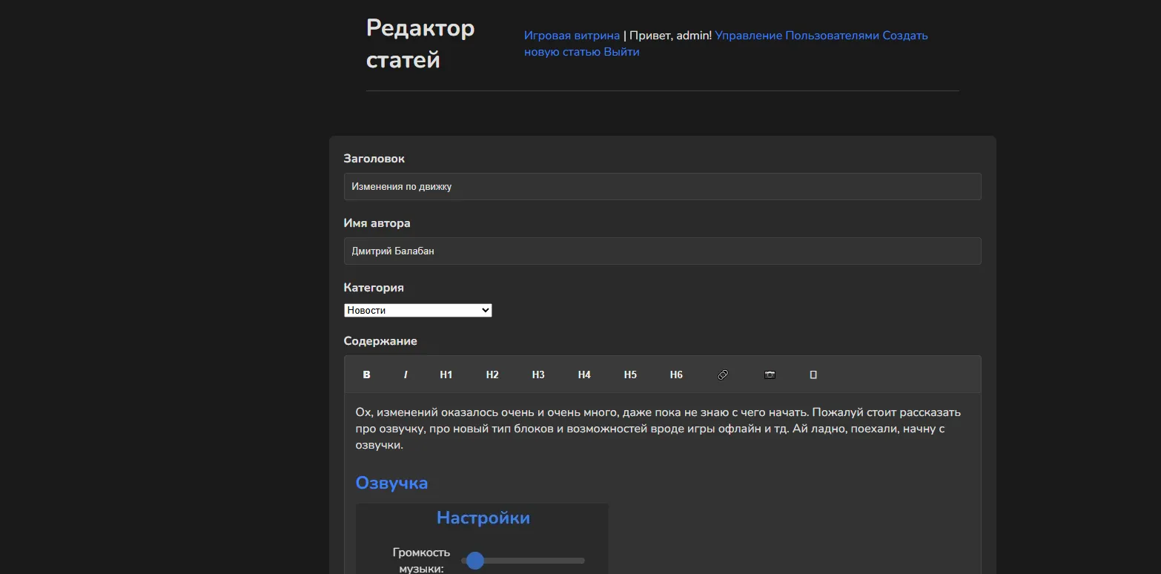Open the Игровая витрина link

[x=572, y=36]
